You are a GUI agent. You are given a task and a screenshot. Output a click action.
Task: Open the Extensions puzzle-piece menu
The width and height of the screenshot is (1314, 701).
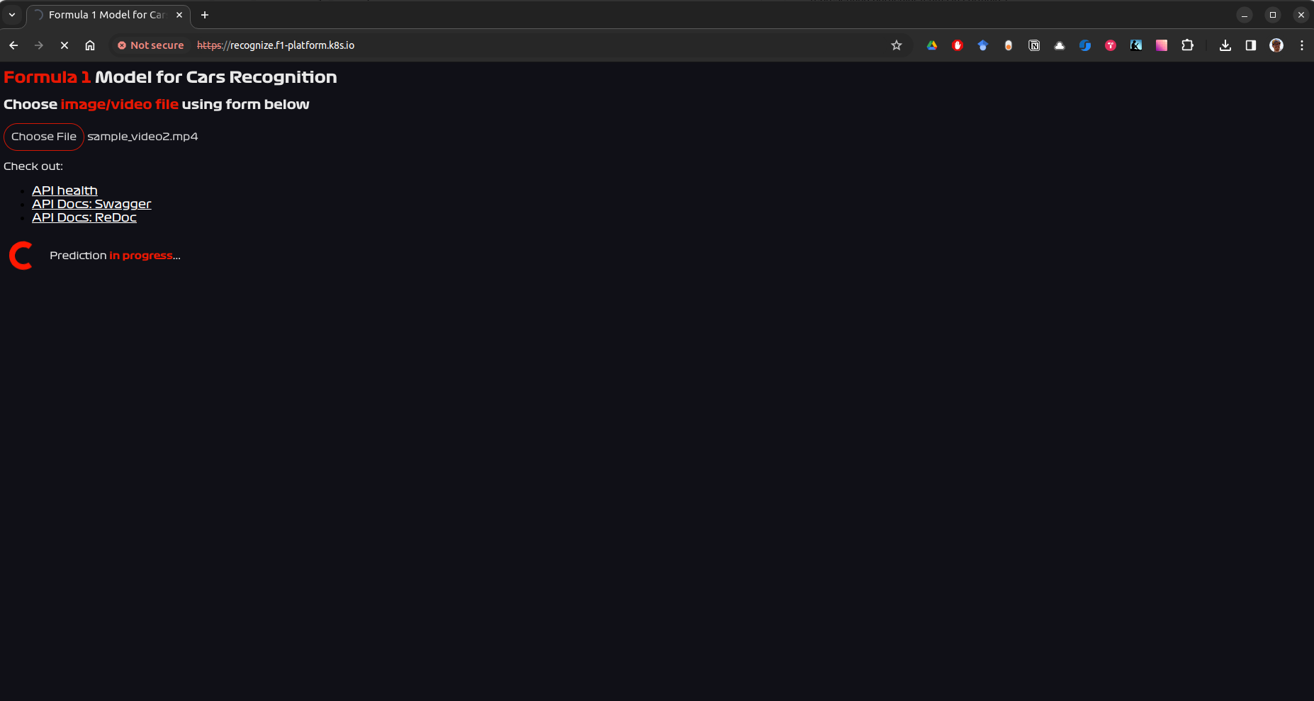point(1187,45)
